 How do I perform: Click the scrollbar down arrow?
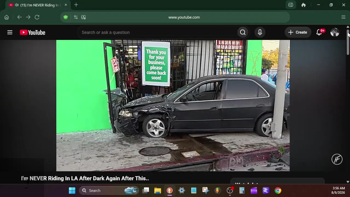pos(348,182)
